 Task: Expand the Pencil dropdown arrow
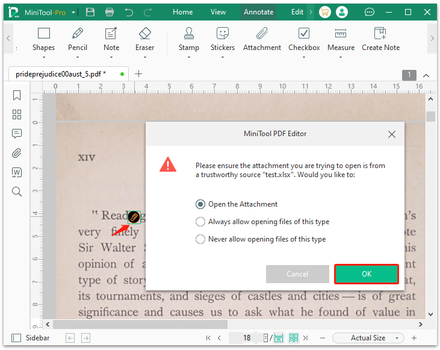click(x=78, y=57)
